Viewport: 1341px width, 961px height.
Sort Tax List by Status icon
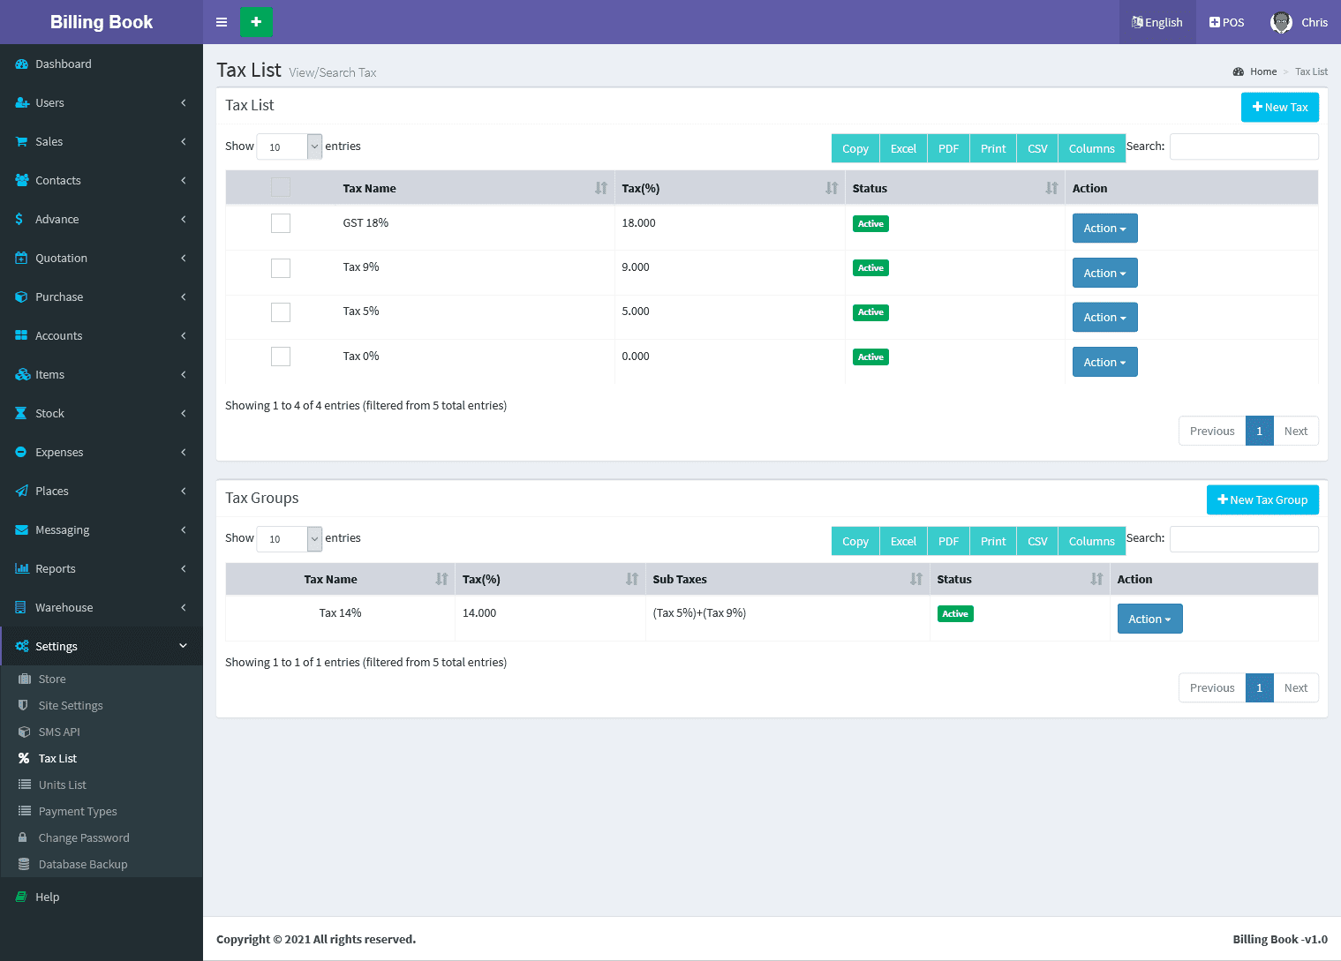[x=1051, y=188]
